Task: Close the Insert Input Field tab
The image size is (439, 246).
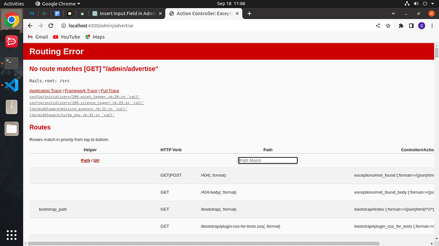Action: point(160,13)
